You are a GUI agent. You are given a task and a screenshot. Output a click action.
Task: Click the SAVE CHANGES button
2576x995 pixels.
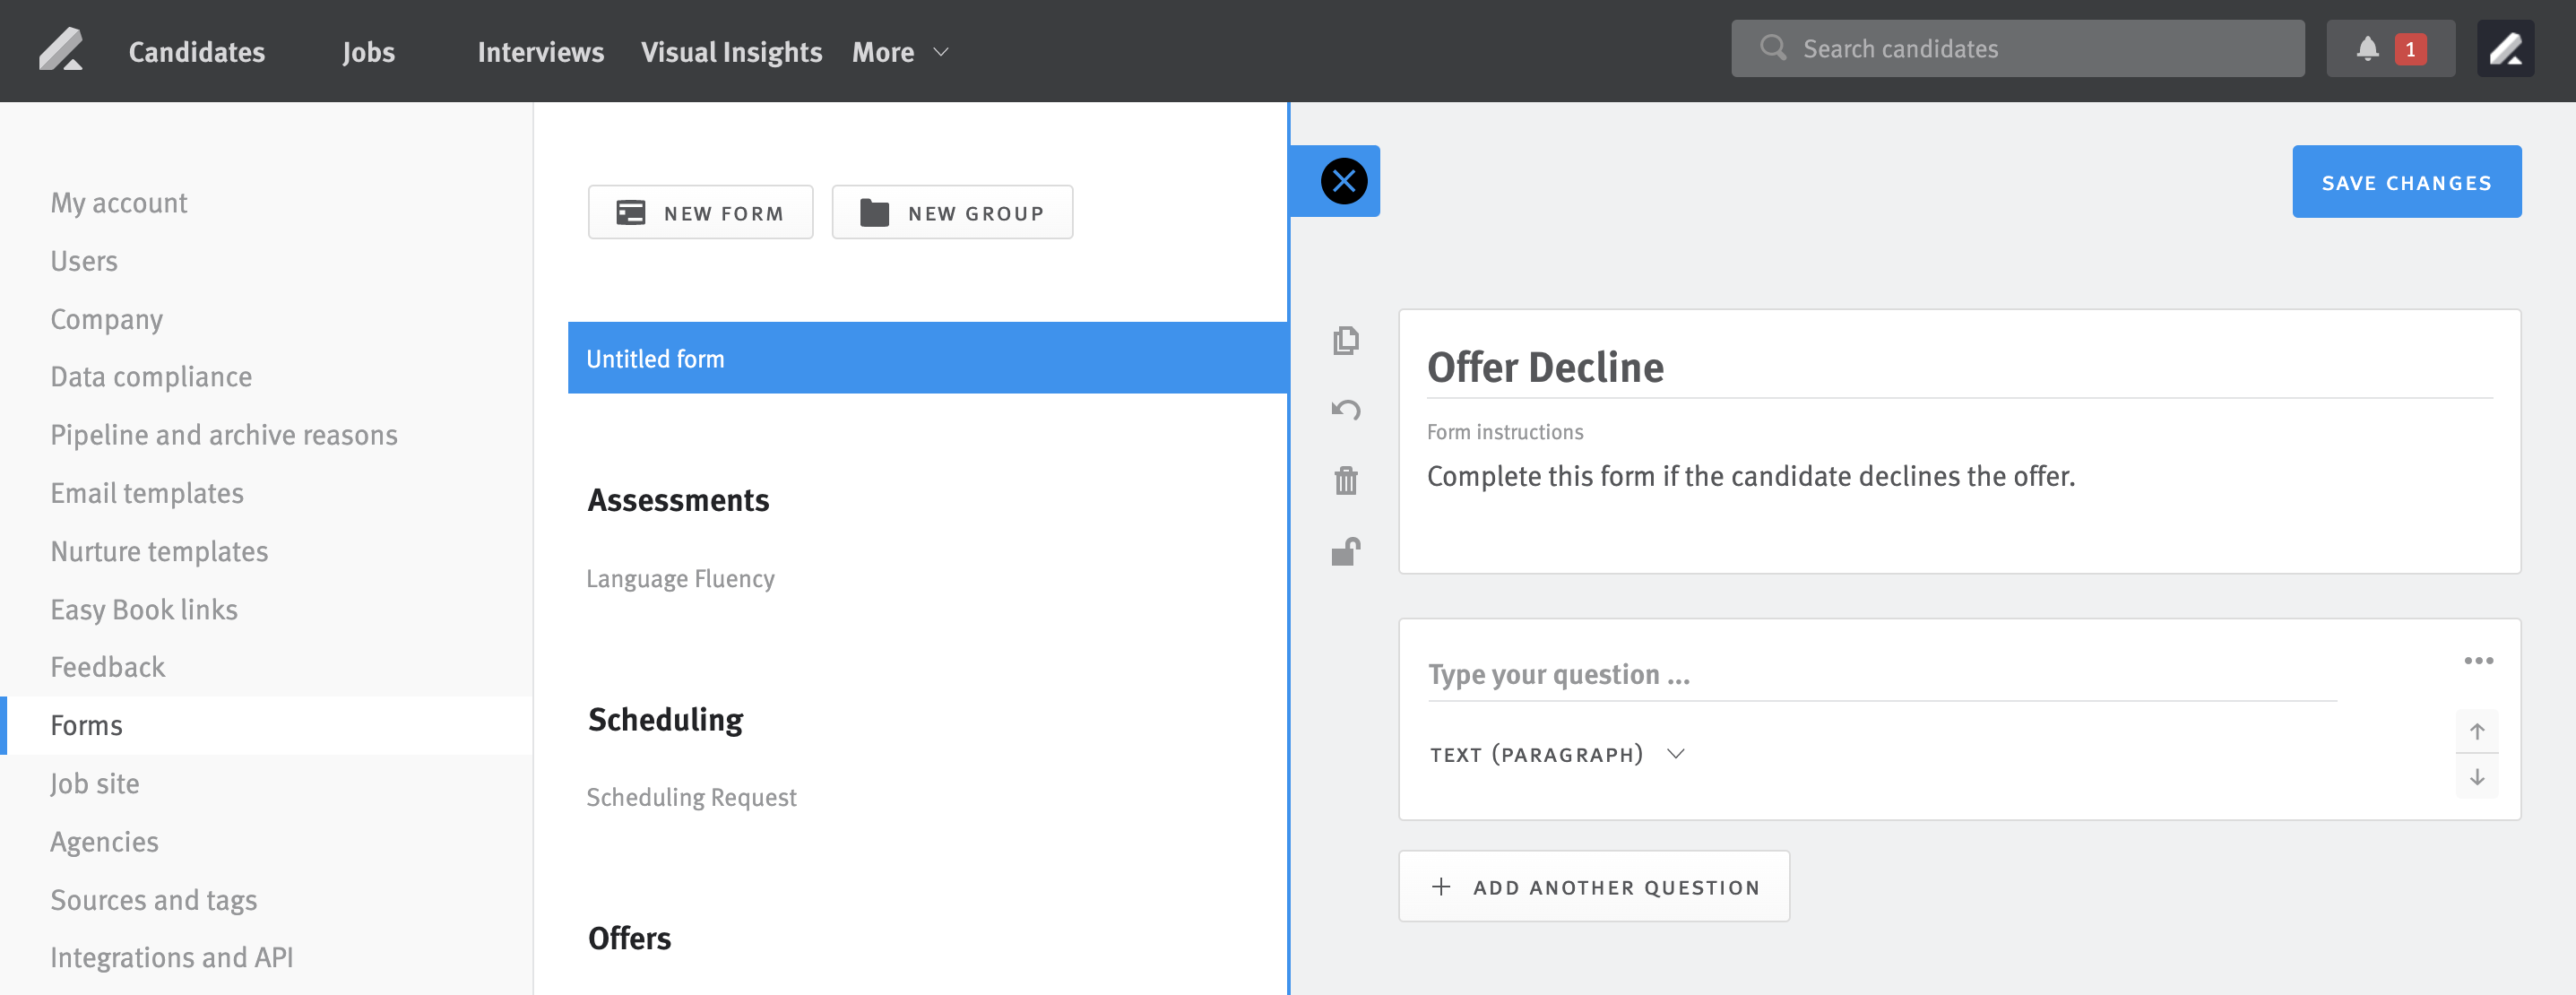click(x=2407, y=182)
